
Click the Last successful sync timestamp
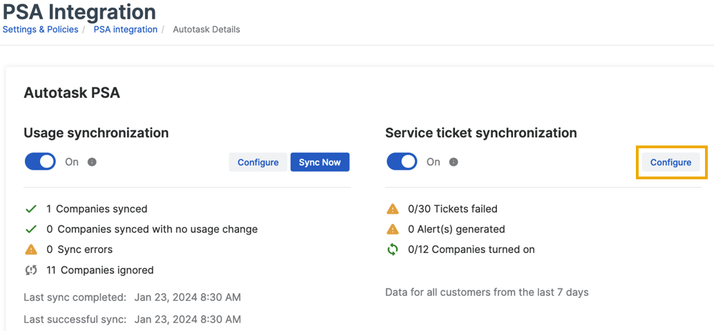tap(187, 319)
